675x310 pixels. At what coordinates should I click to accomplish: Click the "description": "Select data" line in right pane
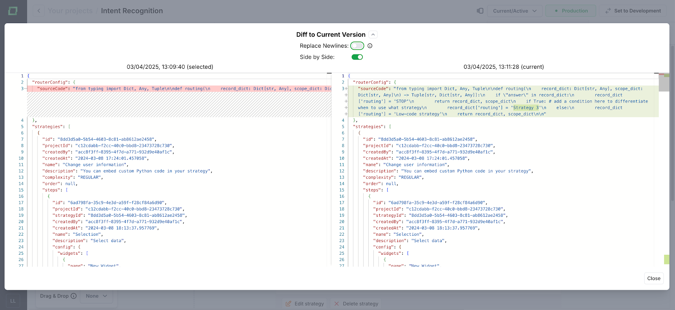click(x=410, y=241)
